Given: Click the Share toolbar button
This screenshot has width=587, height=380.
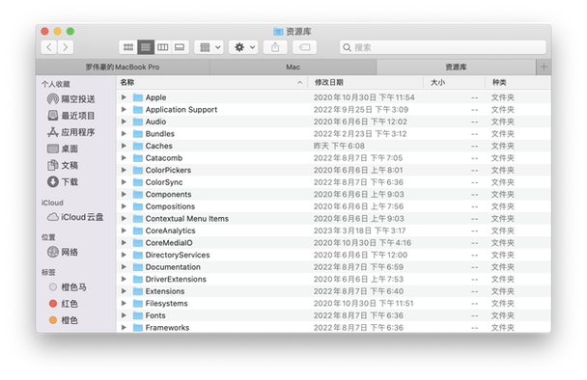Looking at the screenshot, I should pyautogui.click(x=275, y=47).
